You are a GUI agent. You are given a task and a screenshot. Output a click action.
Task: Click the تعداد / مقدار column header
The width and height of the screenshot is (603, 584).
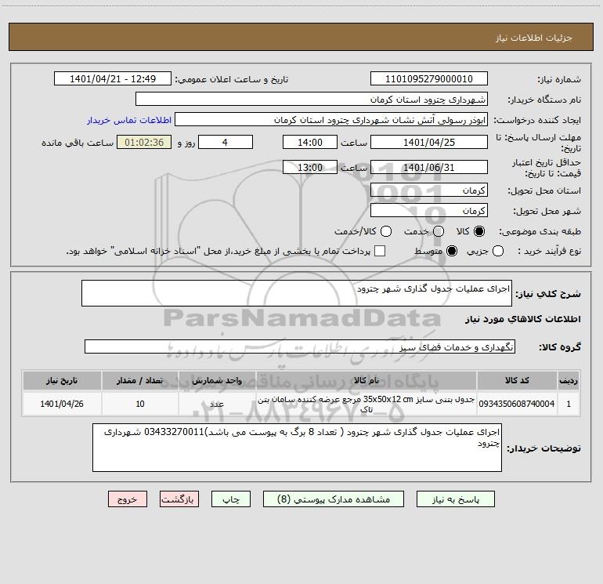(x=140, y=381)
